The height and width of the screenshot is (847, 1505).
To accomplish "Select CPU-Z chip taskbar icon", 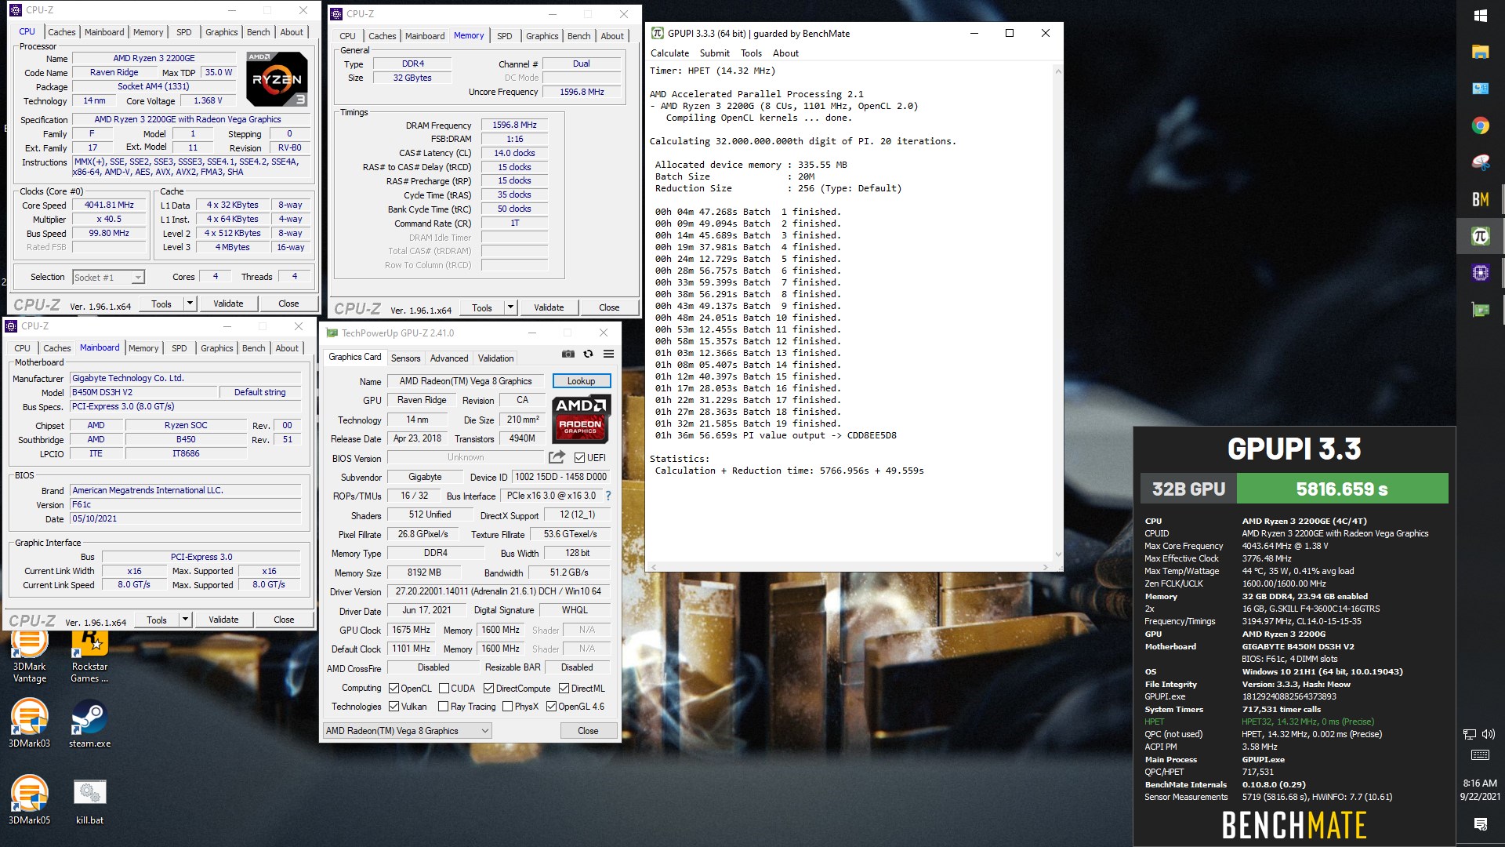I will [x=1481, y=272].
